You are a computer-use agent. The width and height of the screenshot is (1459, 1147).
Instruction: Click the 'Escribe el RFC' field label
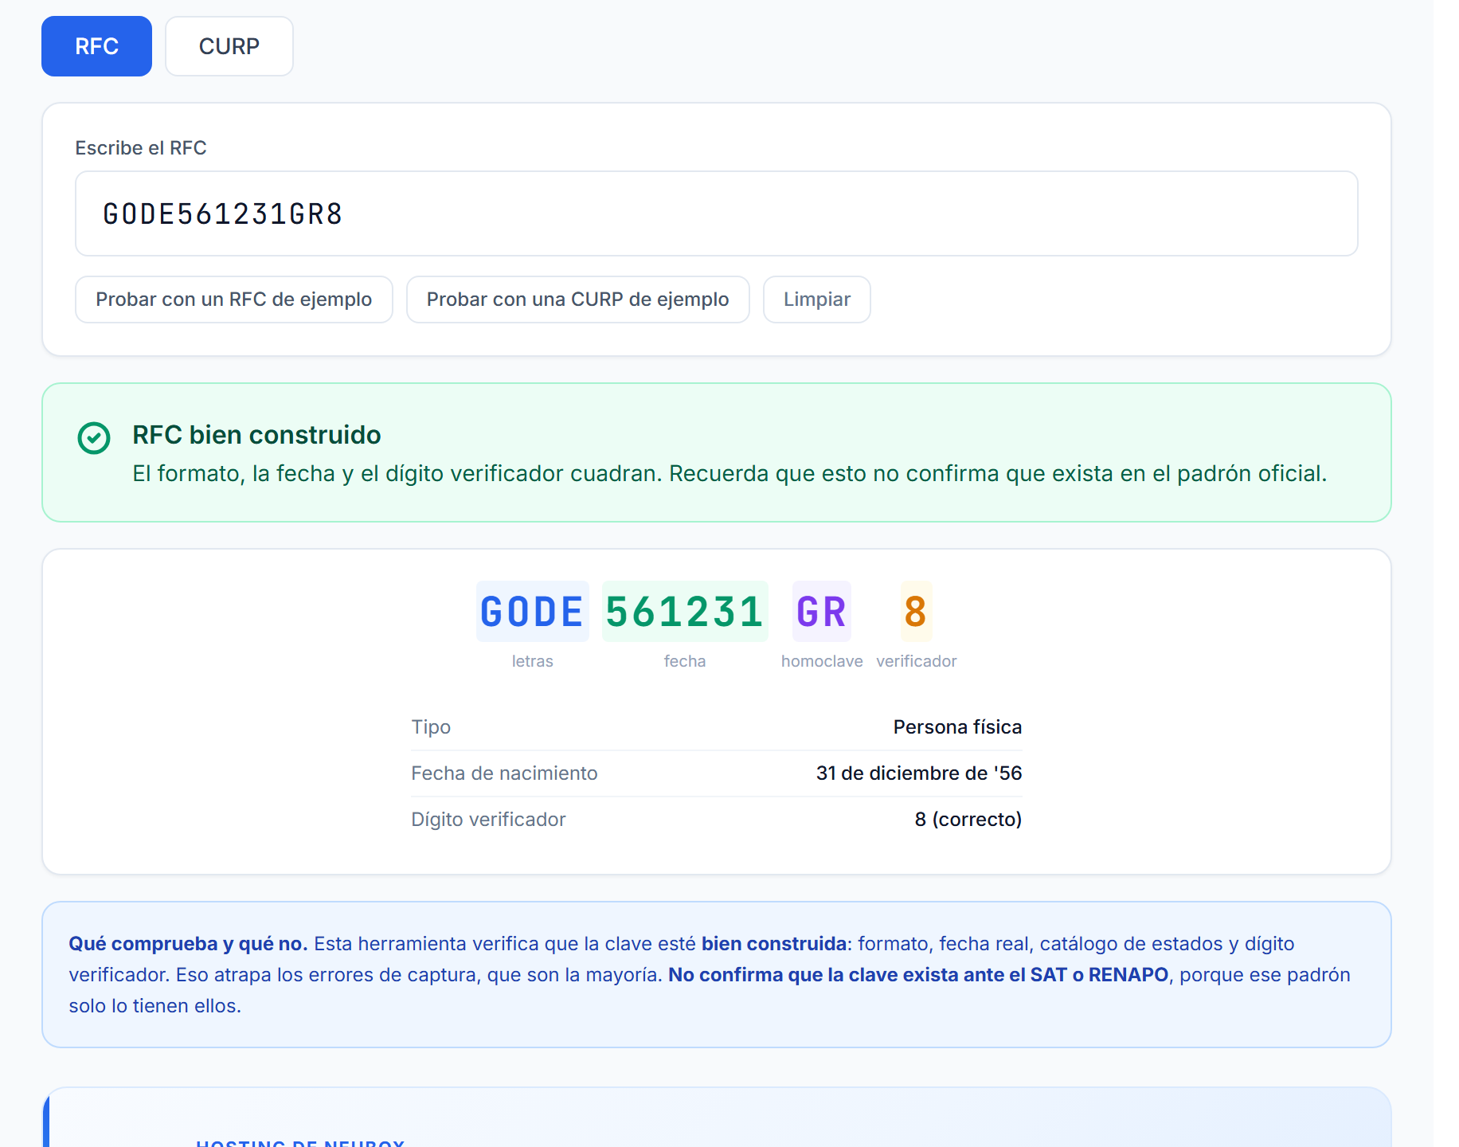click(x=141, y=148)
